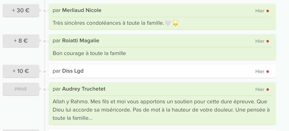Click the timeline dot beside the +10 € donation
The height and width of the screenshot is (131, 289).
click(x=45, y=72)
